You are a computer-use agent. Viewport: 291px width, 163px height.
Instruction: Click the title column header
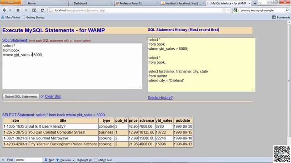pos(63,120)
